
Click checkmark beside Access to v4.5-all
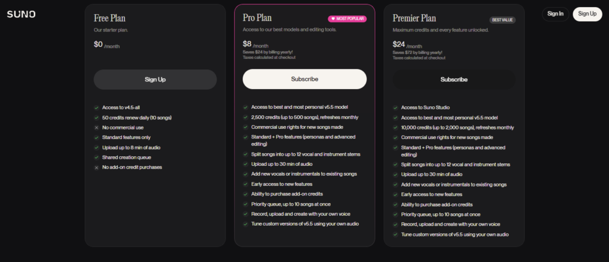96,108
